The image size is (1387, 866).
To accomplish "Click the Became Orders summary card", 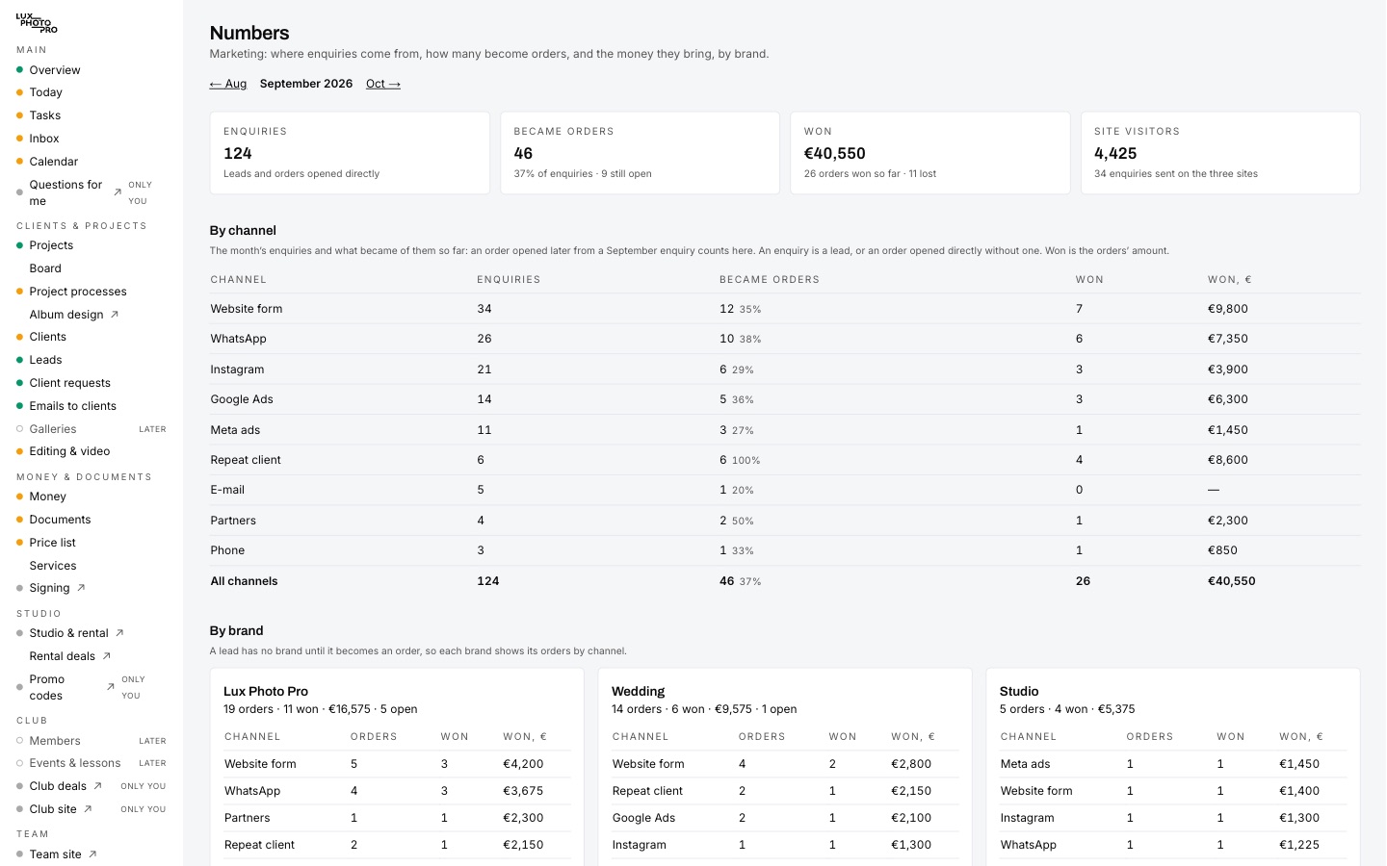I will tap(641, 153).
